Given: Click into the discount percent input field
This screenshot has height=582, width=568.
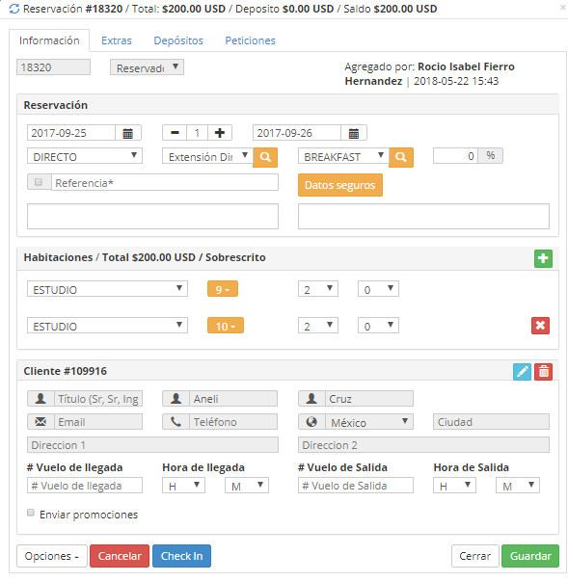Looking at the screenshot, I should pos(455,156).
